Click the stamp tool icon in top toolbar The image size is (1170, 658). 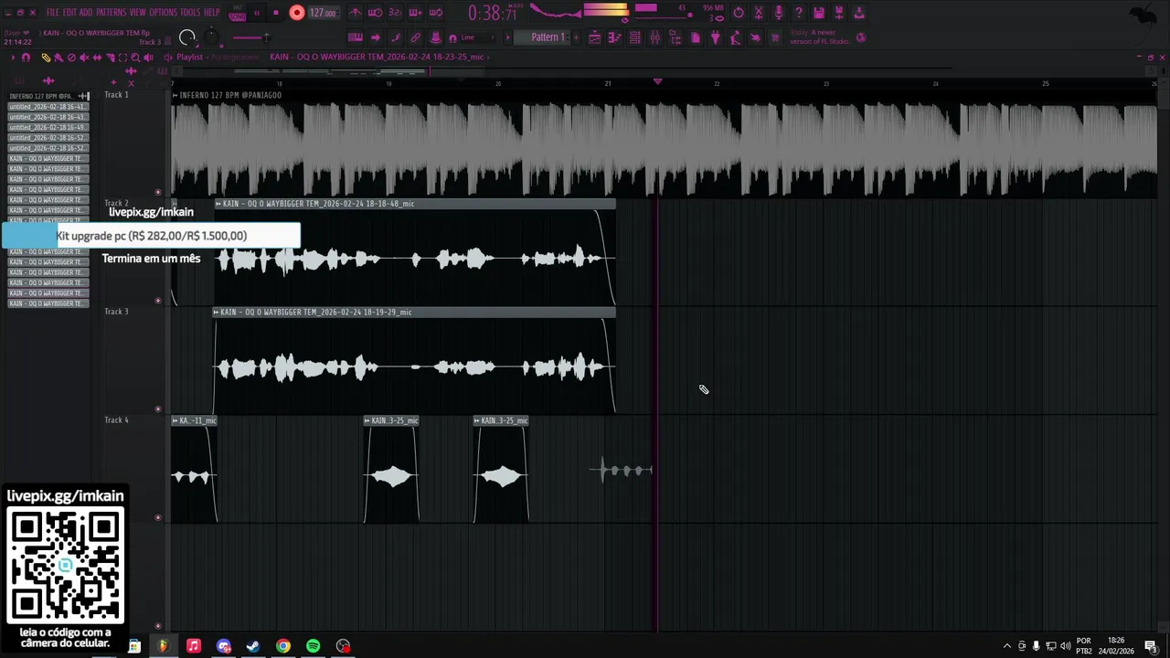(436, 37)
